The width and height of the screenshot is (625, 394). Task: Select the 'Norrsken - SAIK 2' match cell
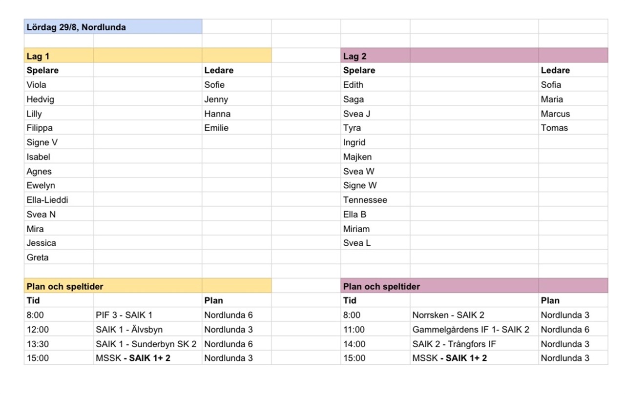click(474, 315)
